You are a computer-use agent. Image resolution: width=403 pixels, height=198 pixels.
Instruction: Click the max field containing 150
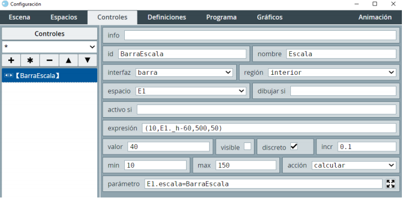tap(246, 166)
